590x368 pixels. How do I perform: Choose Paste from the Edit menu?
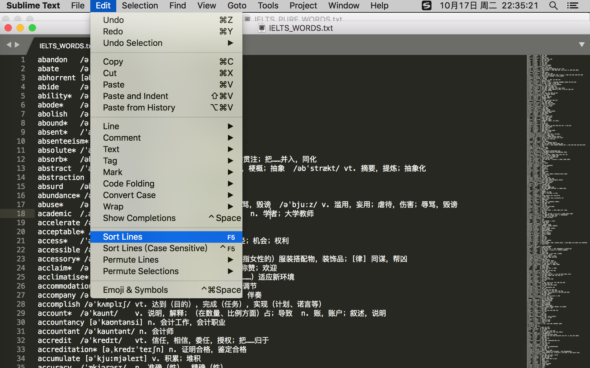coord(166,85)
